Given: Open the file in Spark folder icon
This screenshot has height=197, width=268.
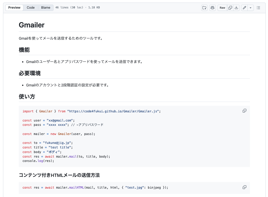Looking at the screenshot, I should click(x=204, y=8).
